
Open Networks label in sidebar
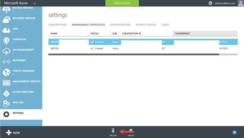coord(19,60)
